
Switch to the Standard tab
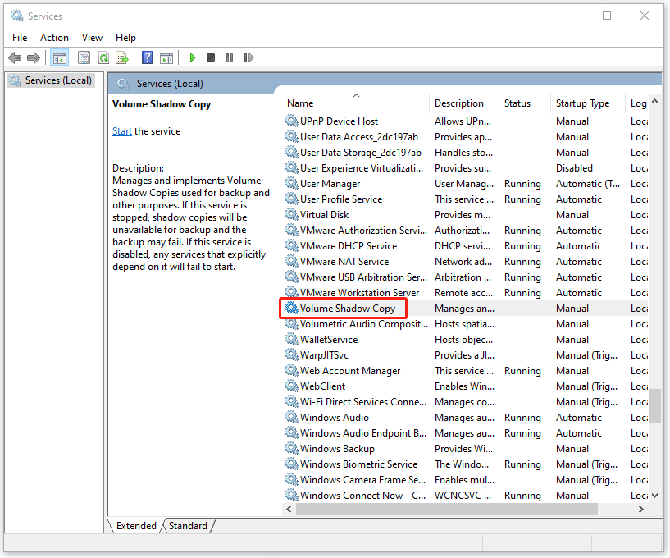pos(188,525)
